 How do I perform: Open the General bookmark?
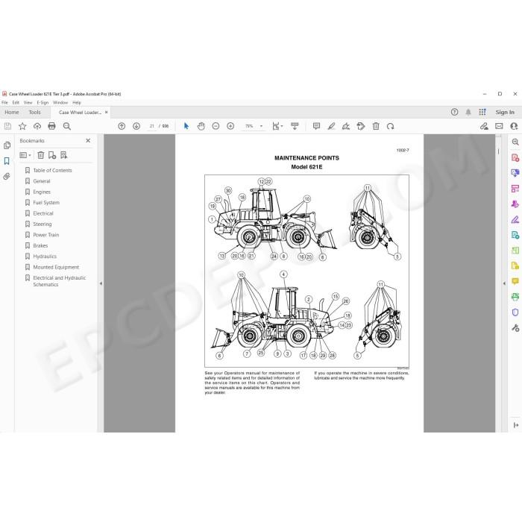[x=42, y=181]
